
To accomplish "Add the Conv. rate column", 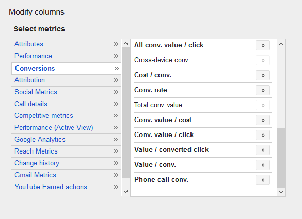I will (x=263, y=90).
